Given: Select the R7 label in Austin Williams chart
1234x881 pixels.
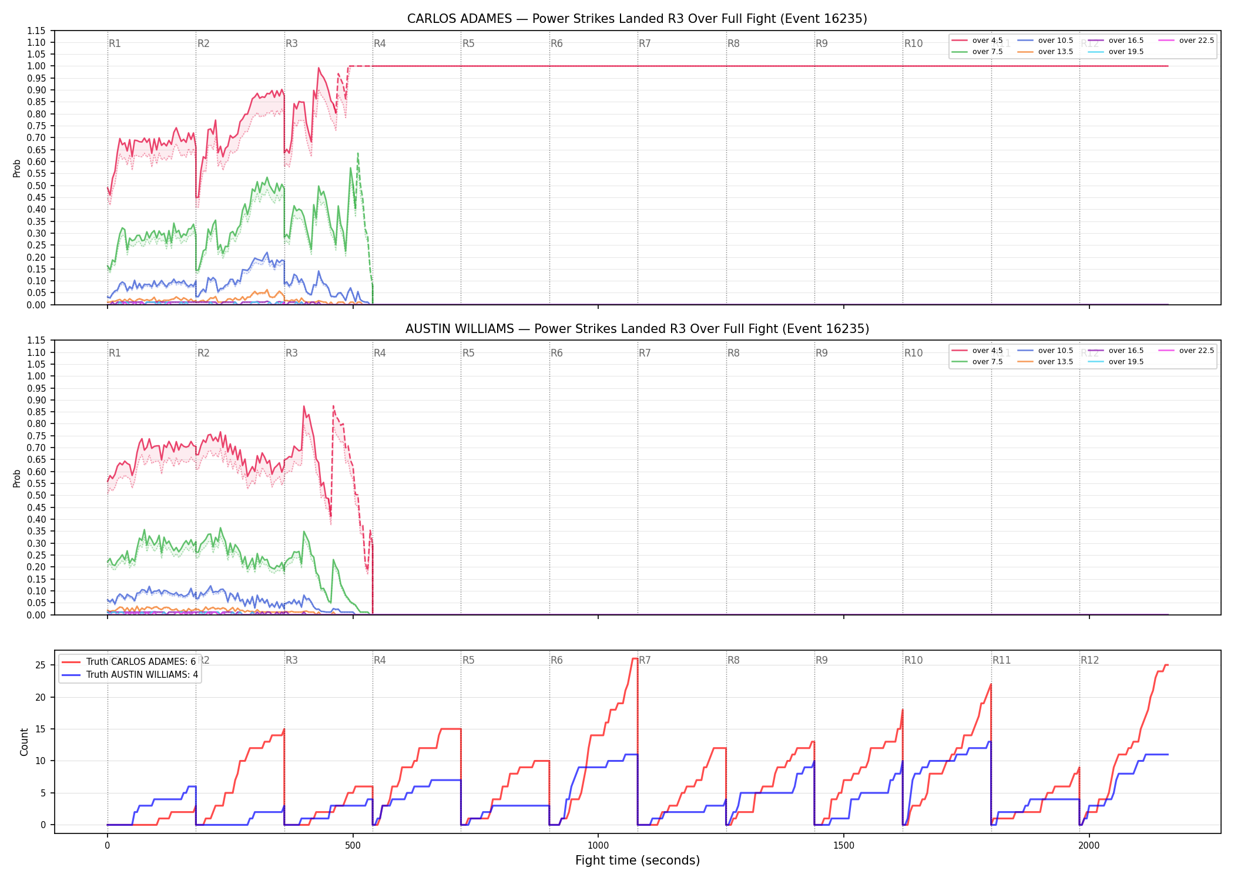Looking at the screenshot, I should (645, 353).
